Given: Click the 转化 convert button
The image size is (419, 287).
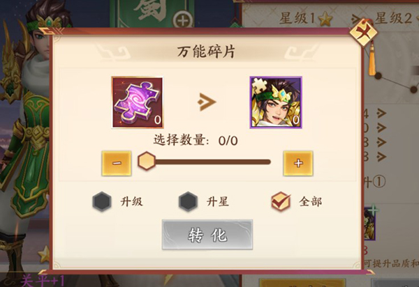Looking at the screenshot, I should pyautogui.click(x=207, y=235).
